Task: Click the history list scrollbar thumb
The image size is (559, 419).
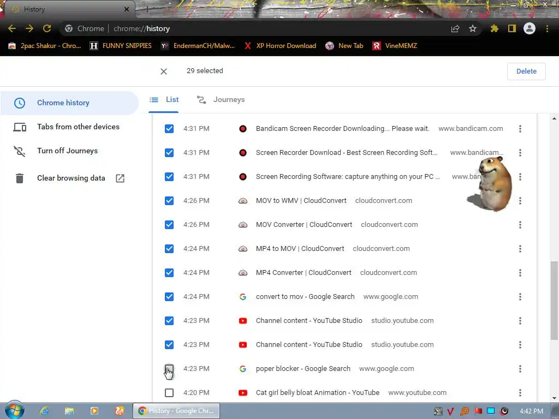Action: click(x=554, y=301)
